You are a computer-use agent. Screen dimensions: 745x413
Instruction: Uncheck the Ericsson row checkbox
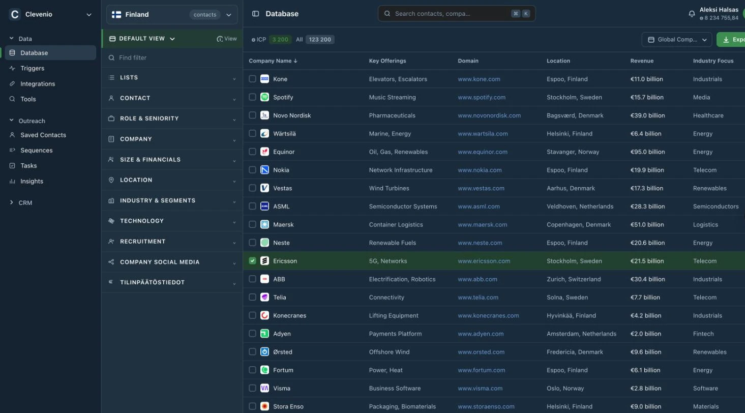click(252, 261)
